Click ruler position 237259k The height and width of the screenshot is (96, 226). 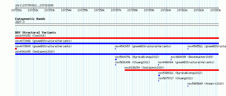(x=149, y=10)
